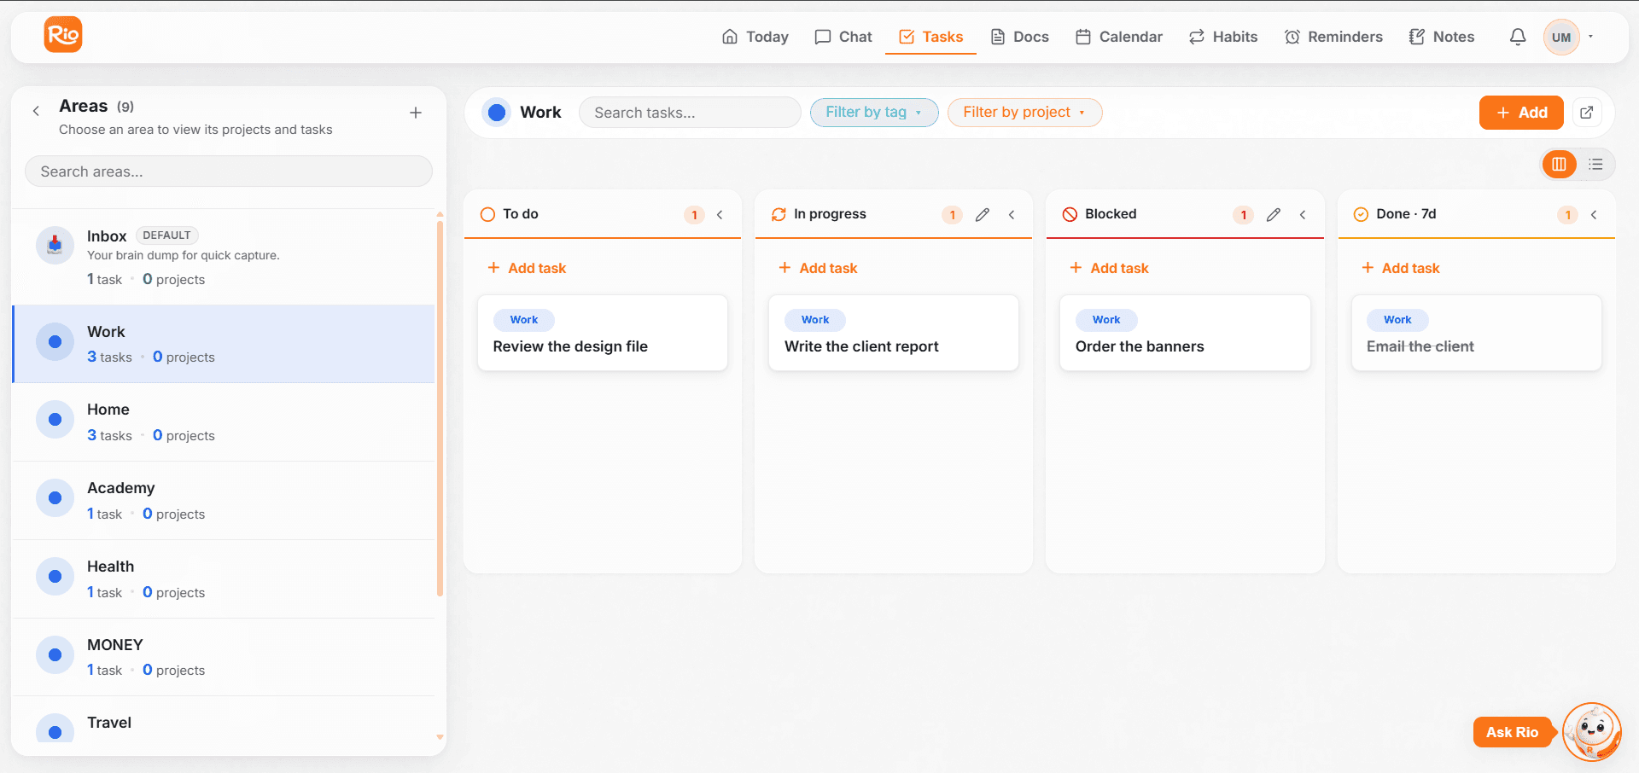Open the Filter by tag dropdown

coord(874,113)
